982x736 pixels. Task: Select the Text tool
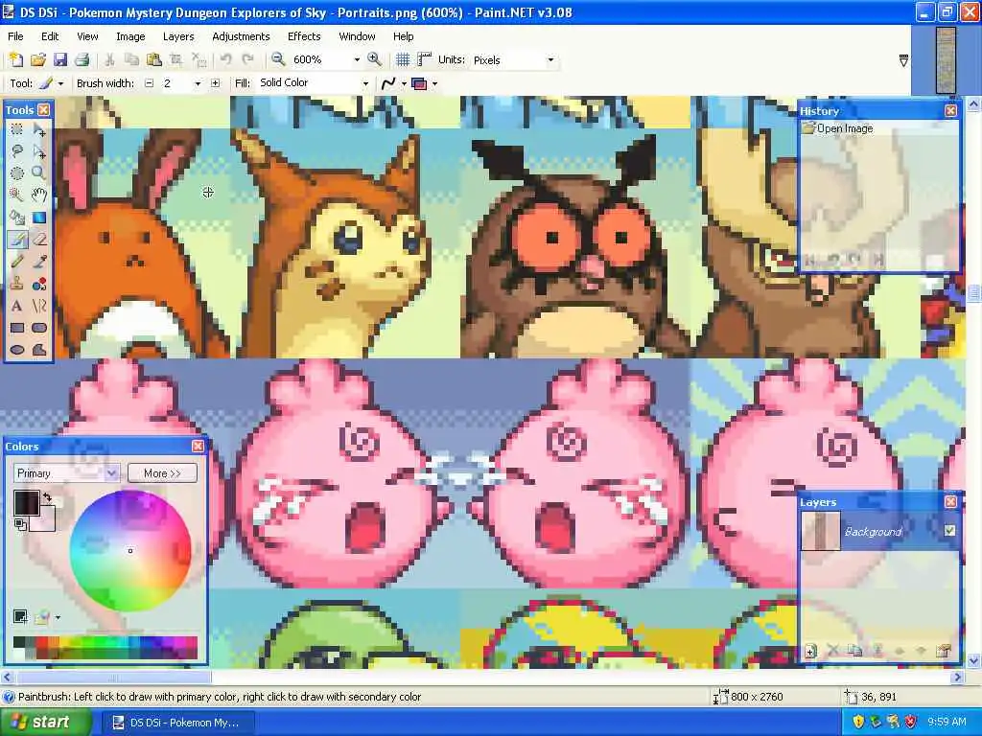[17, 306]
